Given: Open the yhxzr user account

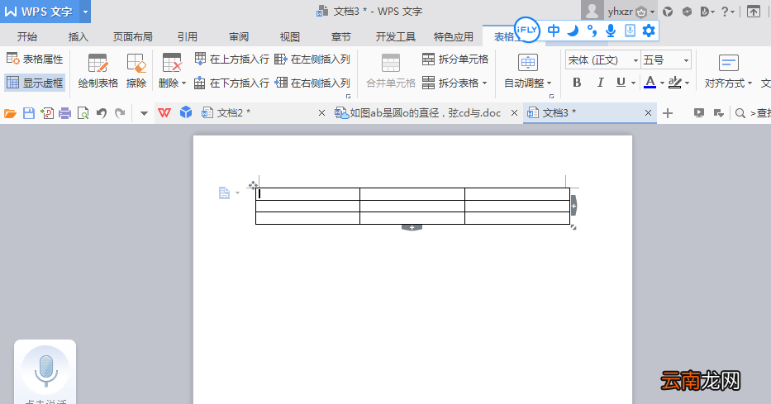Looking at the screenshot, I should pyautogui.click(x=619, y=11).
